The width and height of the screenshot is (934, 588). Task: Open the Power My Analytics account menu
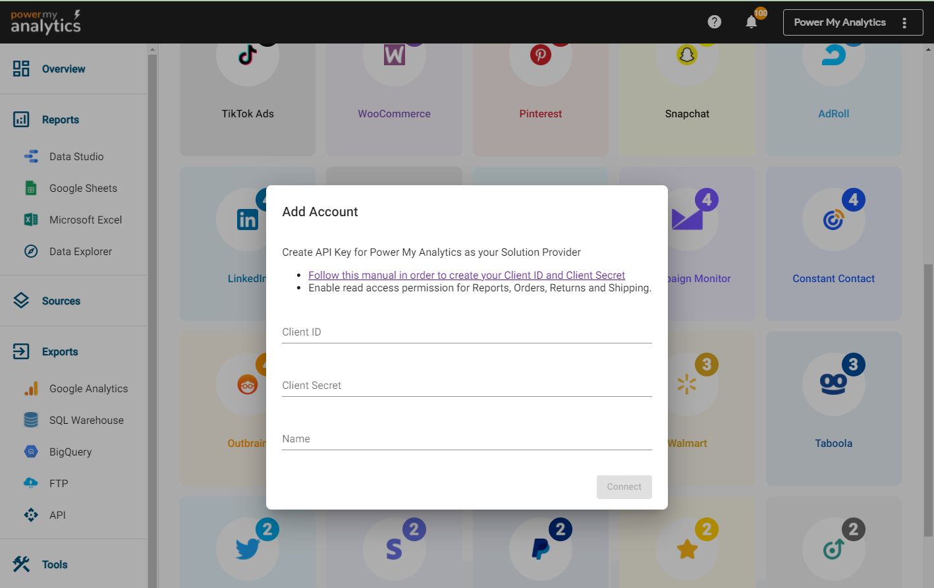[x=840, y=22]
